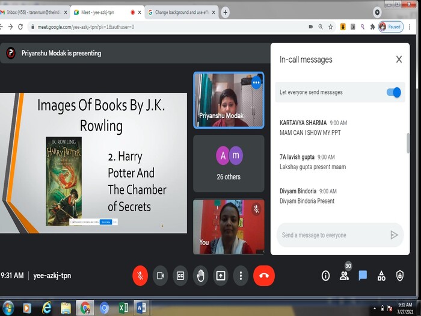Open Excel from the taskbar
Viewport: 421px width, 316px height.
click(123, 308)
